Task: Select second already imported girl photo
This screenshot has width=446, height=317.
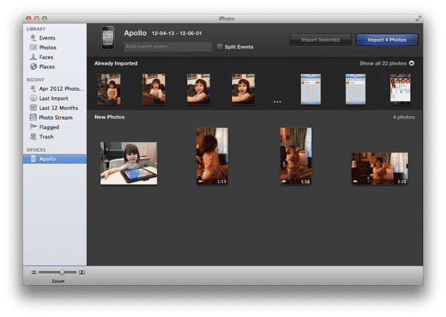Action: tap(154, 89)
